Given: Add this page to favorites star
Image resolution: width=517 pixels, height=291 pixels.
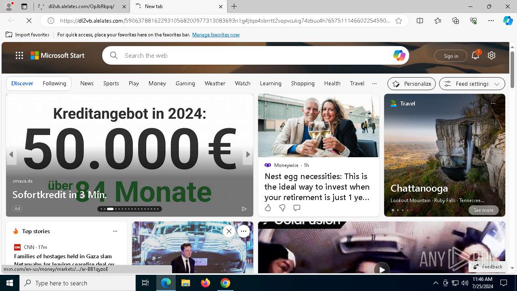Looking at the screenshot, I should [399, 21].
